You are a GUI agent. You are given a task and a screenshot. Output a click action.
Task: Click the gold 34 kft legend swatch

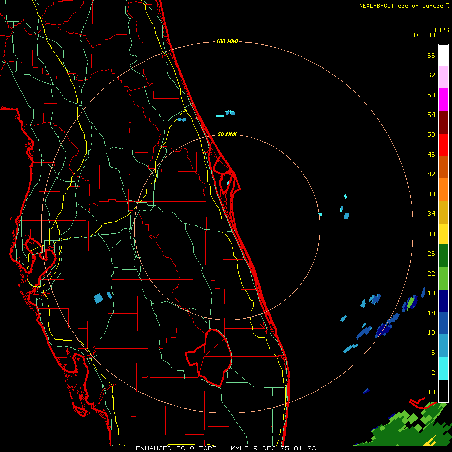pyautogui.click(x=443, y=212)
